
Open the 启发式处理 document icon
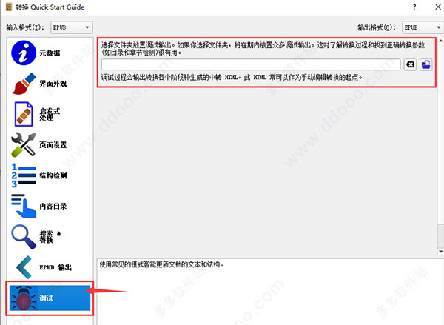tap(24, 114)
